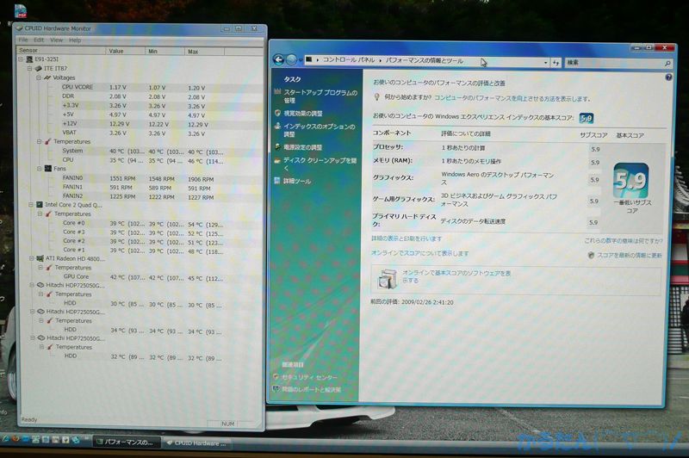
Task: Click the コントロール パネル breadcrumb
Action: (349, 59)
